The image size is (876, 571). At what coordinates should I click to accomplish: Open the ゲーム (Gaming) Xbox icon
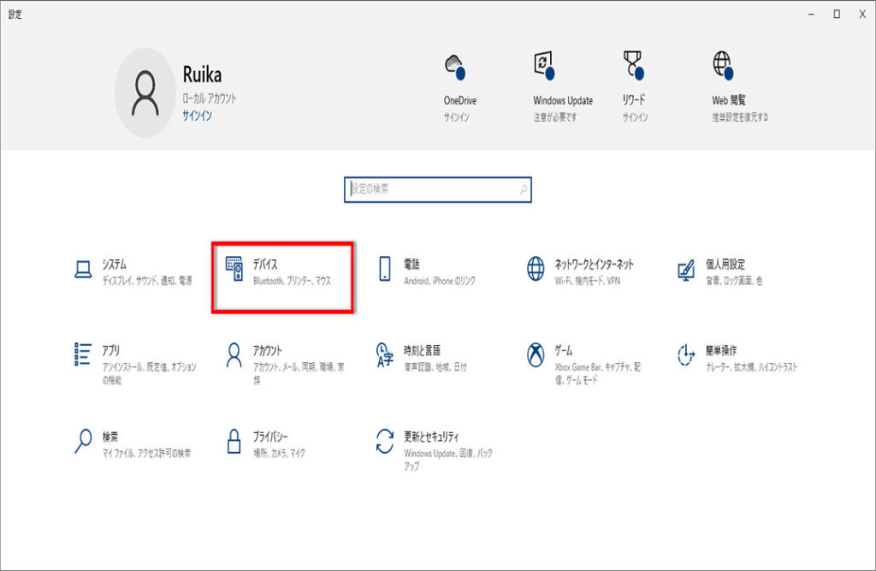[x=536, y=354]
